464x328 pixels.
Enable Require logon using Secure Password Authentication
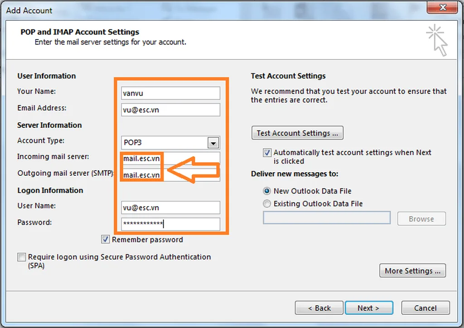tap(22, 257)
